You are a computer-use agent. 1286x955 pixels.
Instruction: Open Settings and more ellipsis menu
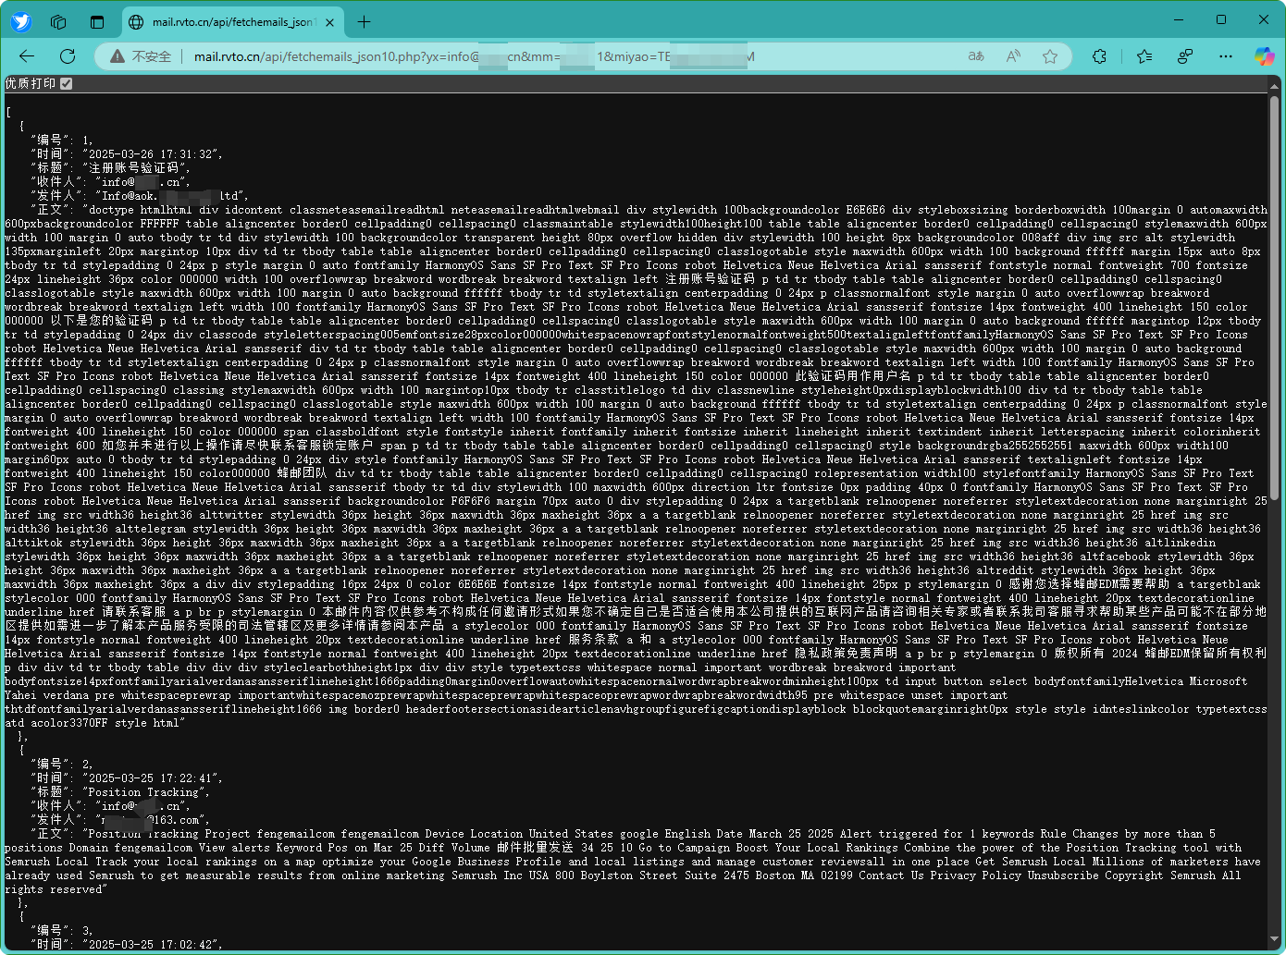point(1226,56)
